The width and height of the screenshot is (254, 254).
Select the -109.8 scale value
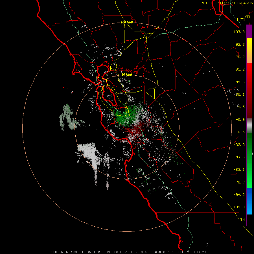[238, 207]
